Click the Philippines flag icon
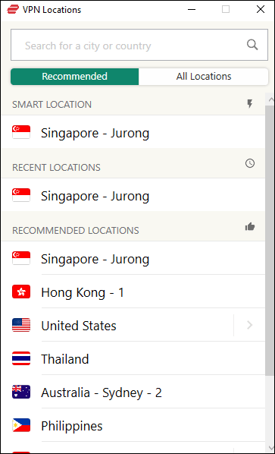The width and height of the screenshot is (275, 454). pyautogui.click(x=21, y=425)
